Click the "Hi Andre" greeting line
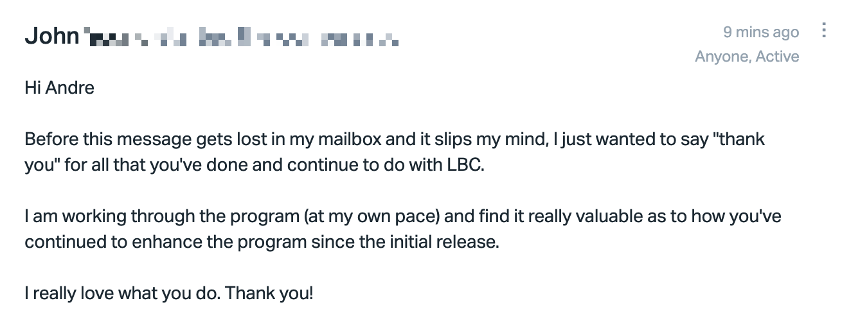Viewport: 851px width, 321px height. 60,87
